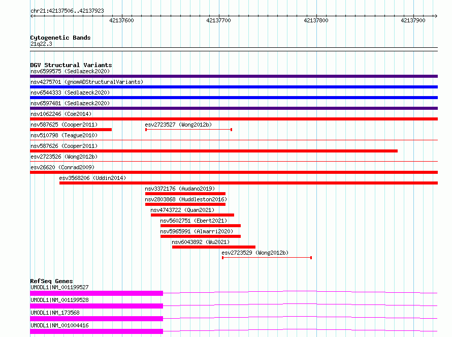
Task: Click the 42137600 ruler position label
Action: tap(122, 20)
